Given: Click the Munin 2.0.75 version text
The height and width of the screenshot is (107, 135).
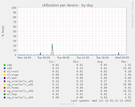Looking at the screenshot, I should (x=67, y=104).
